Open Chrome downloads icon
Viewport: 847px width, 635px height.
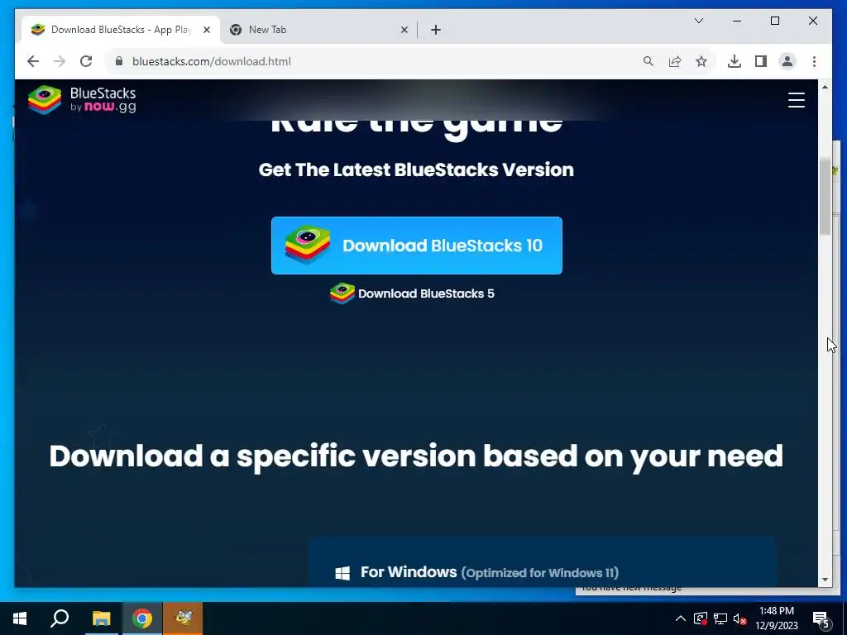[x=735, y=61]
